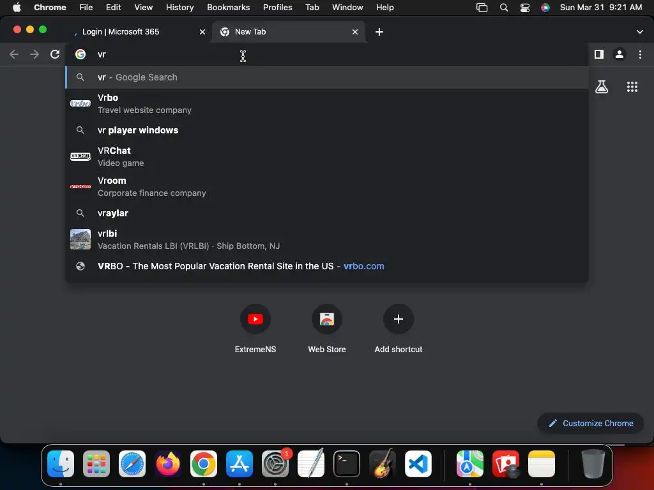Screen dimensions: 654x490
Task: Open the Tab menu
Action: [x=312, y=7]
